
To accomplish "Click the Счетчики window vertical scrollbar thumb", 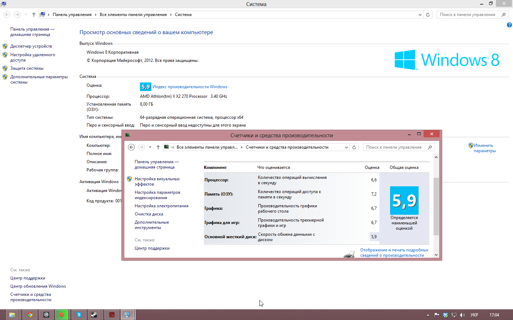I will [436, 206].
